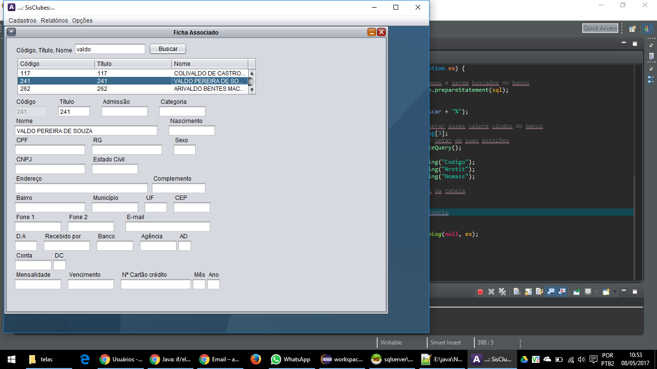Click the search text field containing 'valdo'
This screenshot has height=369, width=657.
[110, 49]
